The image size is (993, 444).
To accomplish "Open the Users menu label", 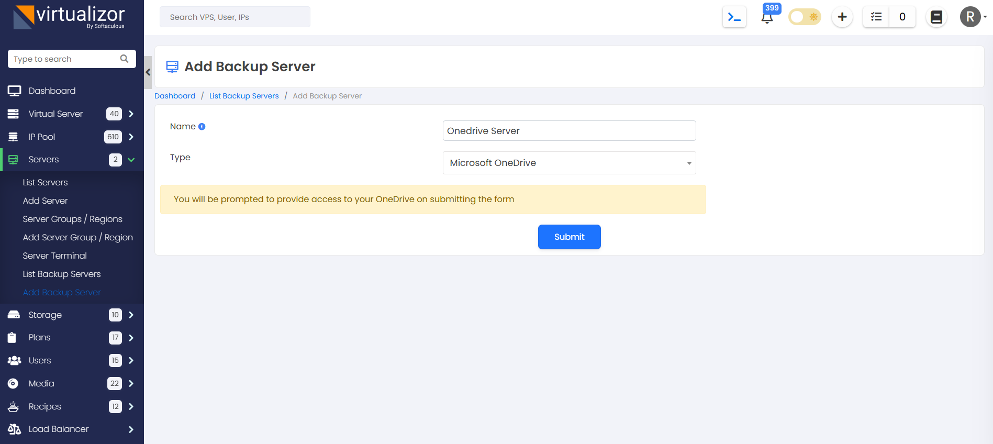I will 40,360.
